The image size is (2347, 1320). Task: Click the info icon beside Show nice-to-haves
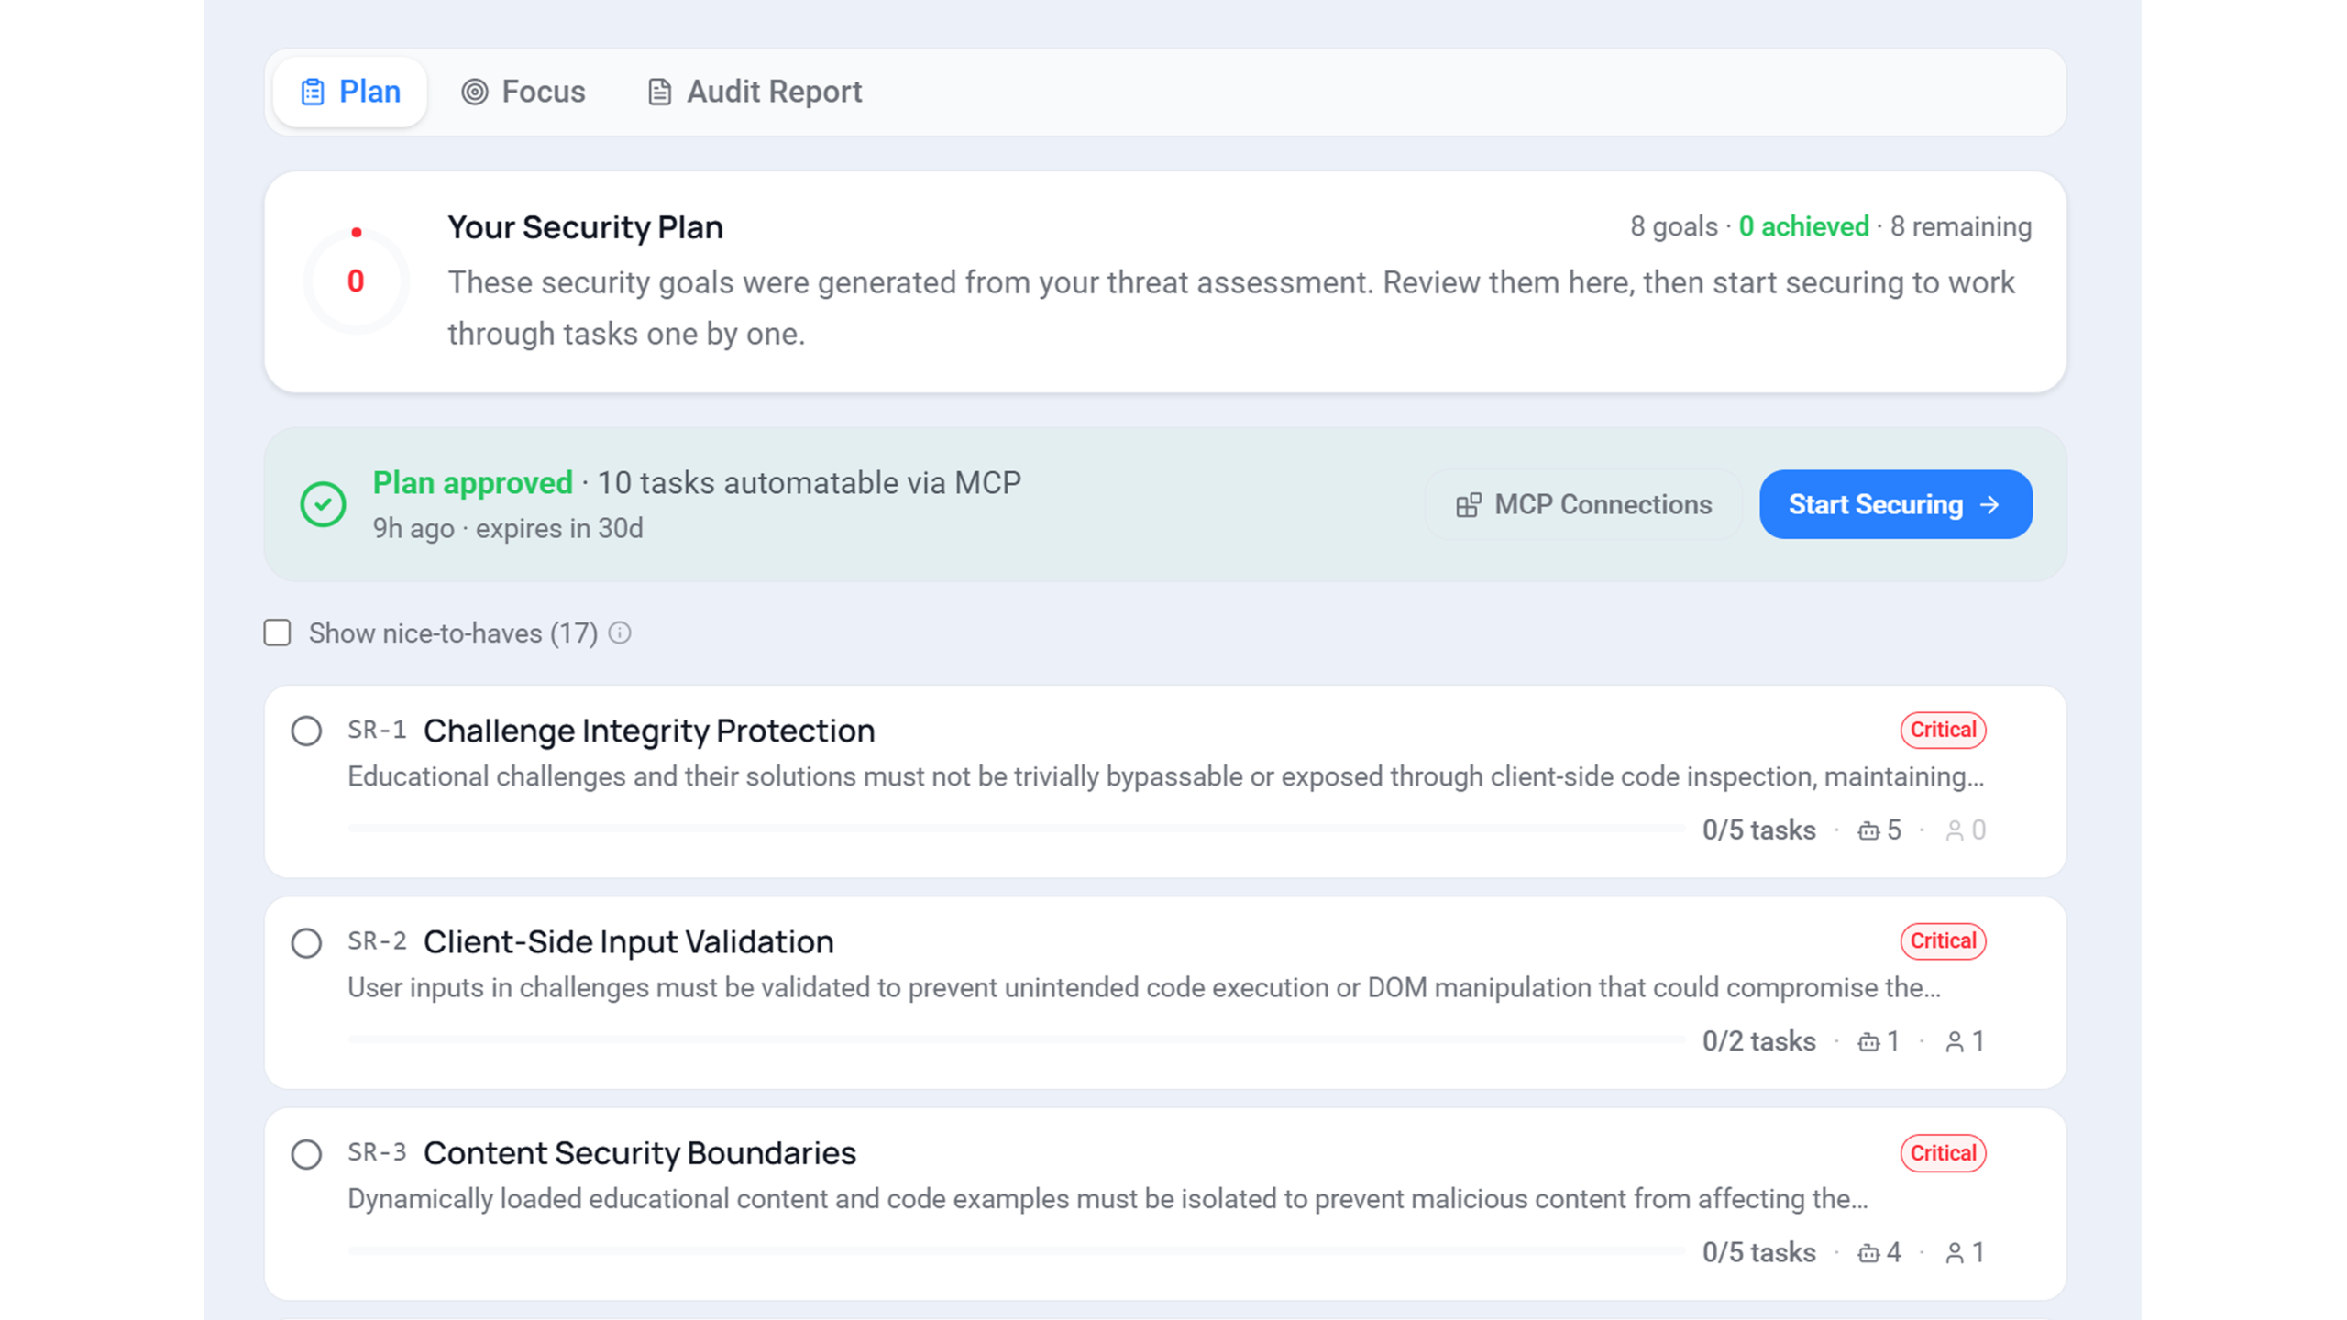620,632
